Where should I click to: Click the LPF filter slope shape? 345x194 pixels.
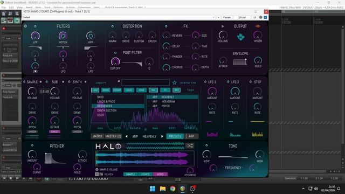click(x=35, y=48)
